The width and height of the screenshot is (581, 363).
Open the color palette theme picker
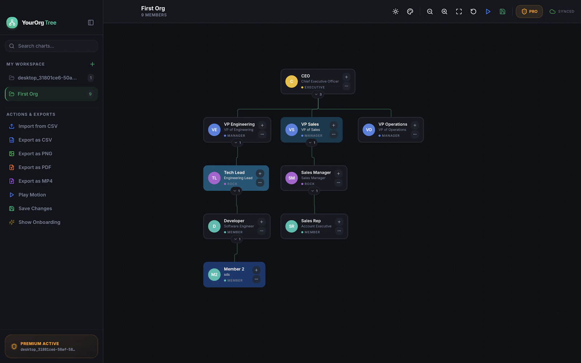point(410,12)
